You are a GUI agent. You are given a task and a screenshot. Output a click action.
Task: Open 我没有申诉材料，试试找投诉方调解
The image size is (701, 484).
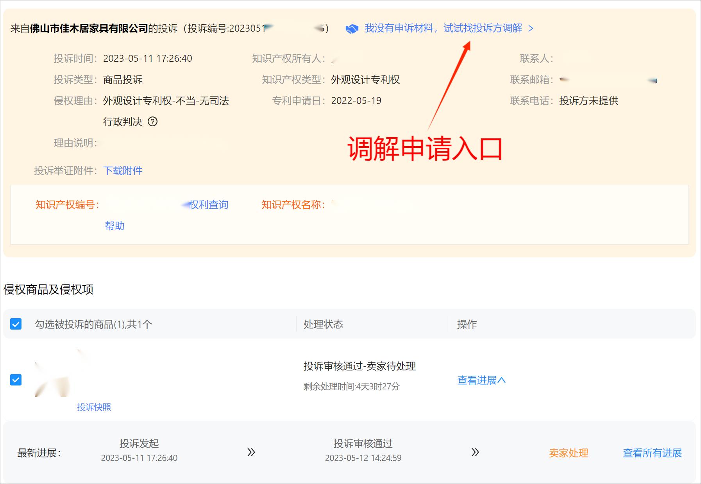point(443,28)
